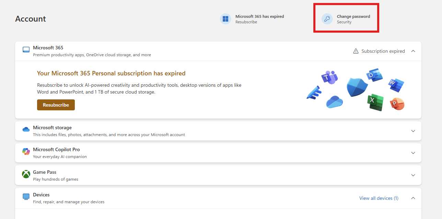Click the warning triangle next to Subscription expired

click(356, 51)
